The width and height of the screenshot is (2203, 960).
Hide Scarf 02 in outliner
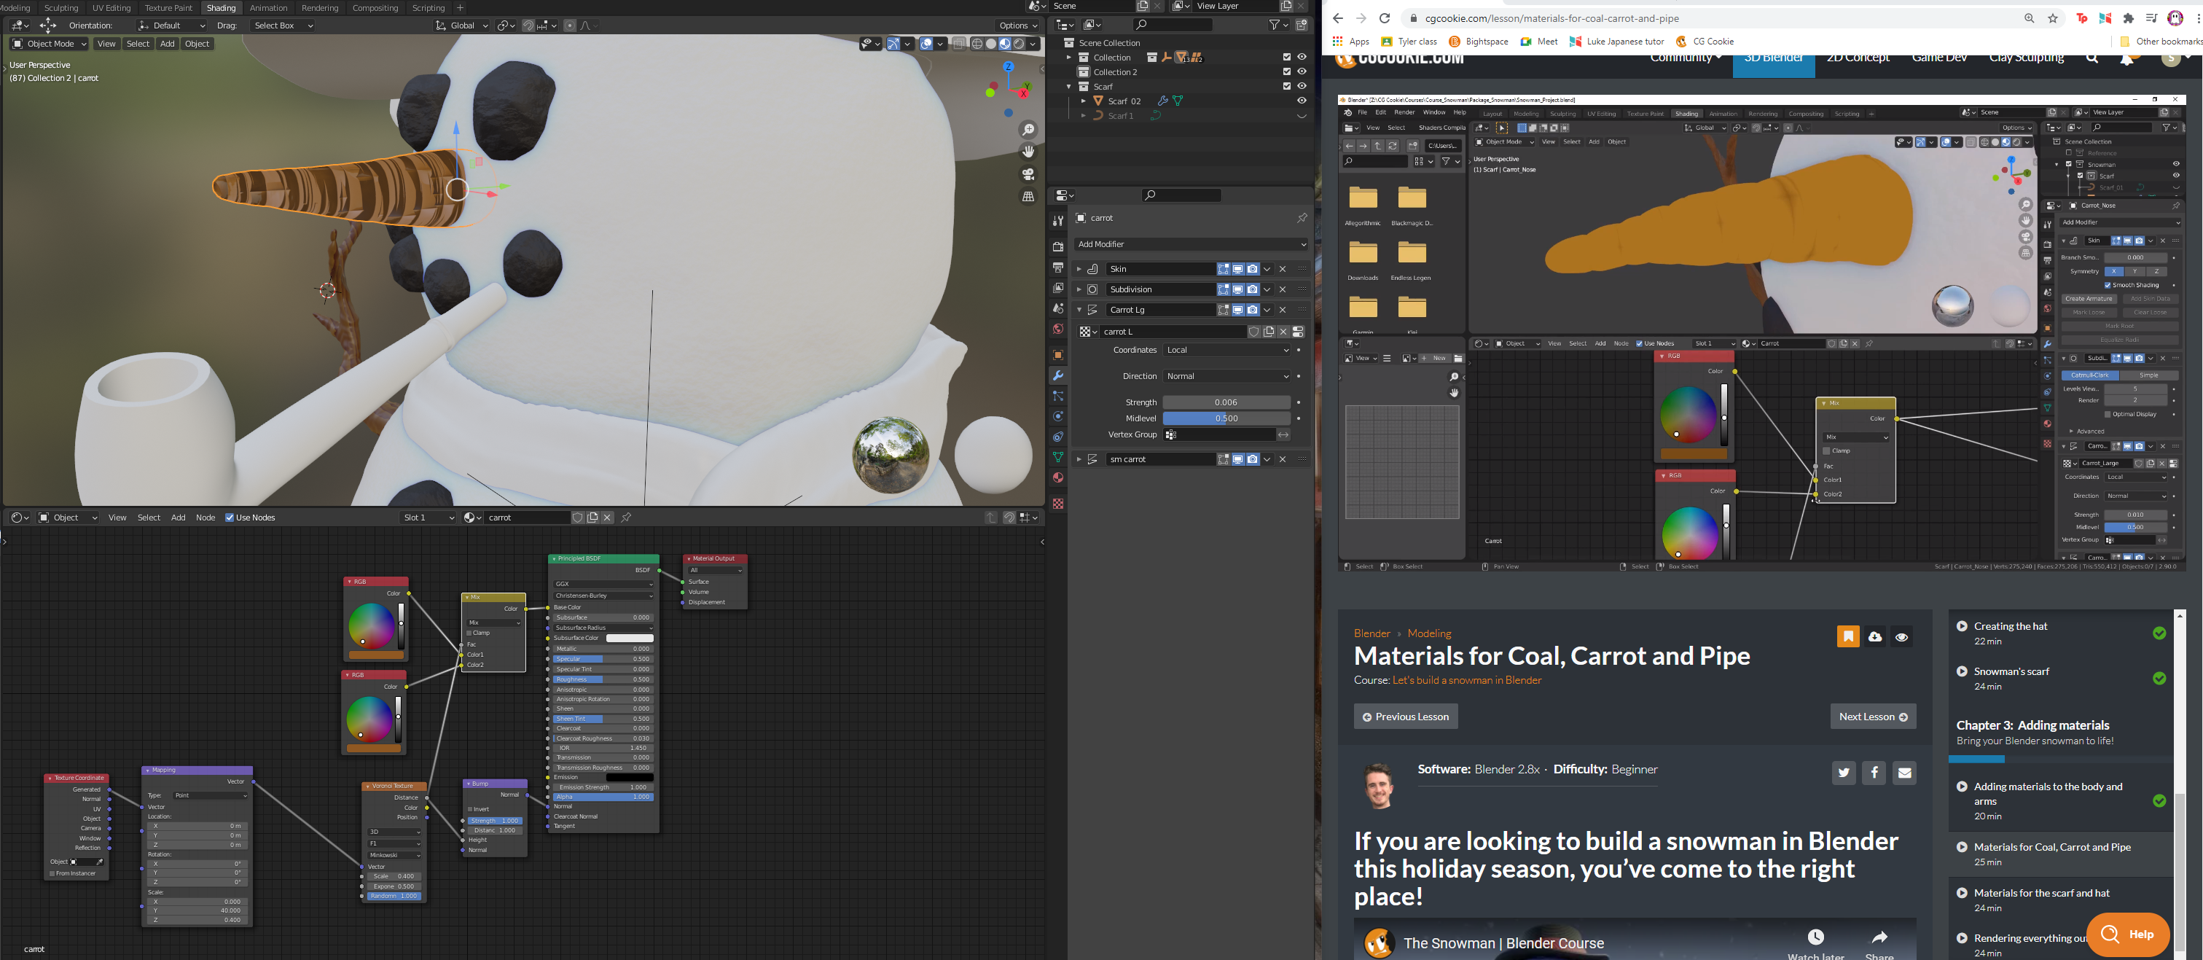coord(1302,101)
